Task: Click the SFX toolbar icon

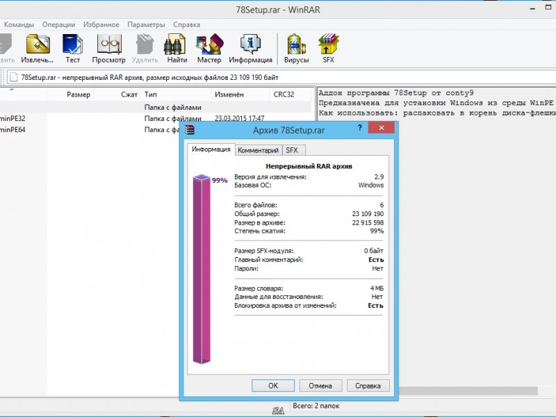Action: click(x=328, y=49)
